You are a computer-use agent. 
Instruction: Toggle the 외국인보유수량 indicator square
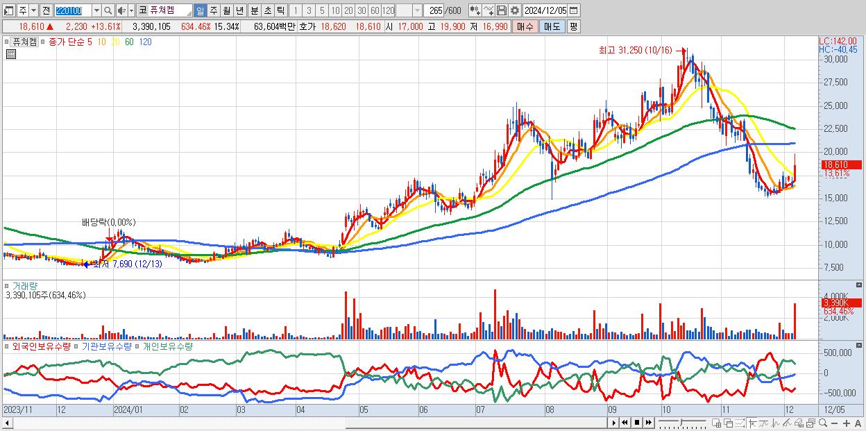pos(7,346)
